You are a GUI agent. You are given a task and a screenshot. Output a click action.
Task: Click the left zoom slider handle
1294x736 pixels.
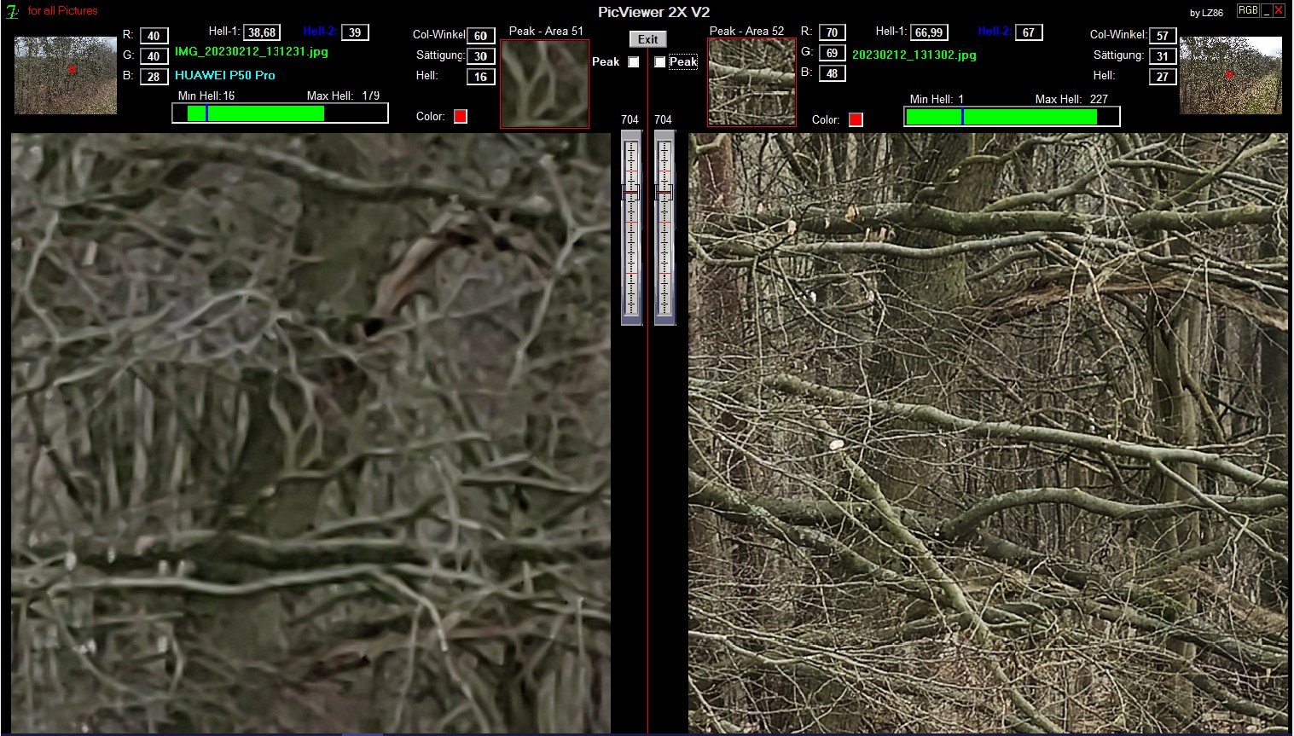pyautogui.click(x=631, y=193)
